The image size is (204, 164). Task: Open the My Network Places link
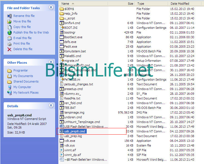(x=26, y=93)
